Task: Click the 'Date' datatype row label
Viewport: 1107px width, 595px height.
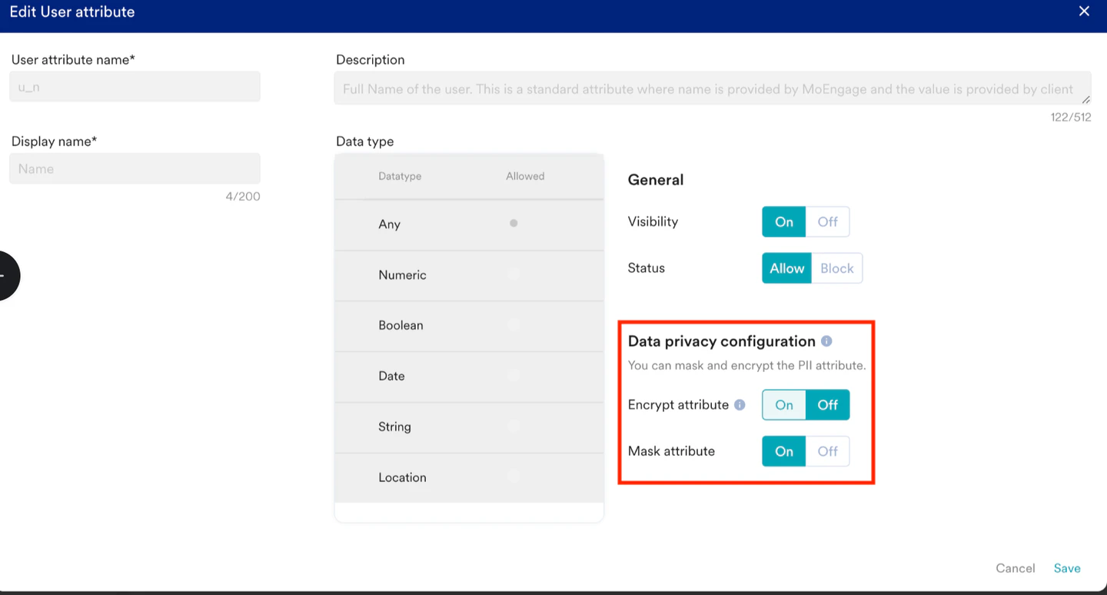Action: point(391,376)
